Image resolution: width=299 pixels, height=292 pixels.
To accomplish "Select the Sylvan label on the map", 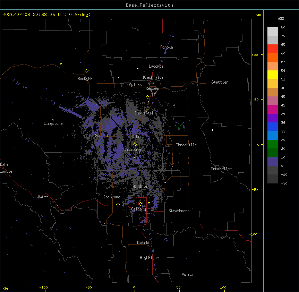I will [135, 85].
